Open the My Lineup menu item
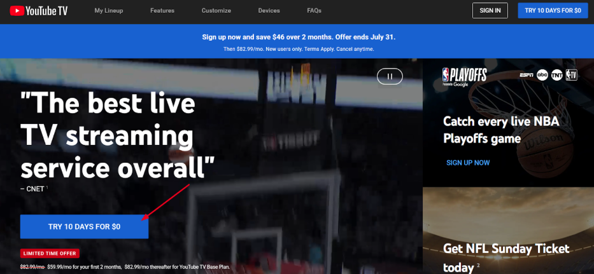This screenshot has height=274, width=594. pyautogui.click(x=109, y=11)
